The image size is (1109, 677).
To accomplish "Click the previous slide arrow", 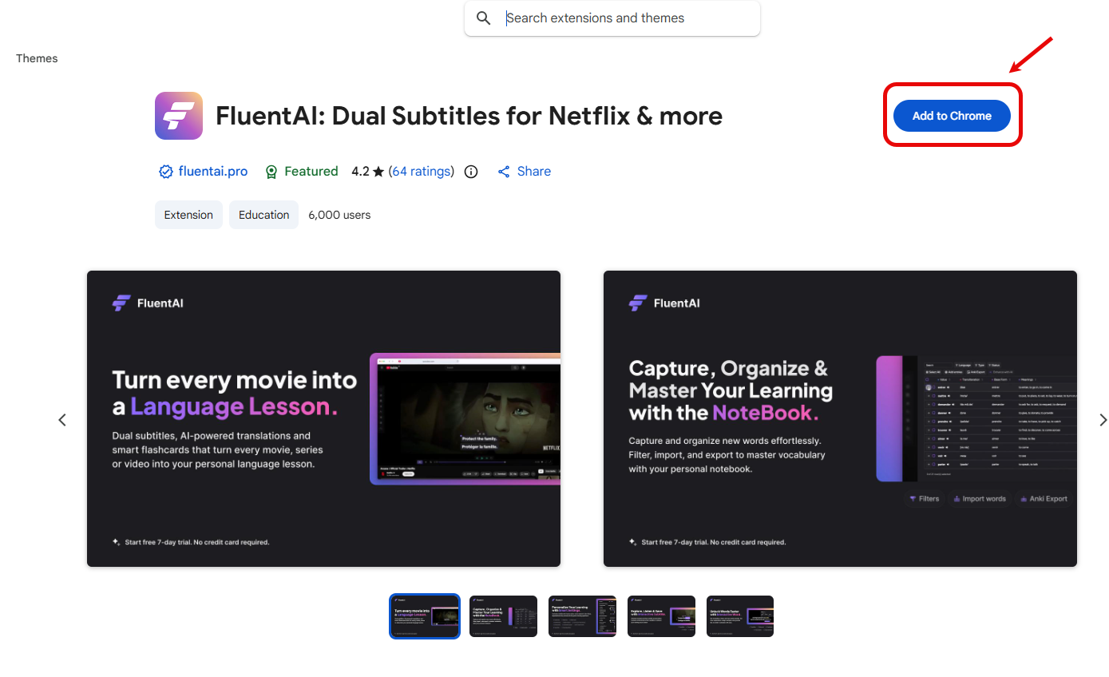I will click(62, 420).
